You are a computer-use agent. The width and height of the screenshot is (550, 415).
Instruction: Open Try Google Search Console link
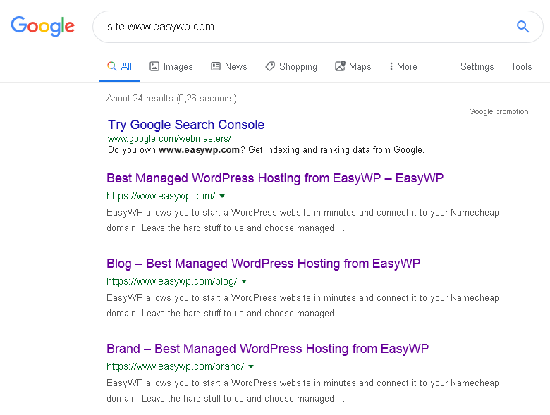(x=186, y=125)
